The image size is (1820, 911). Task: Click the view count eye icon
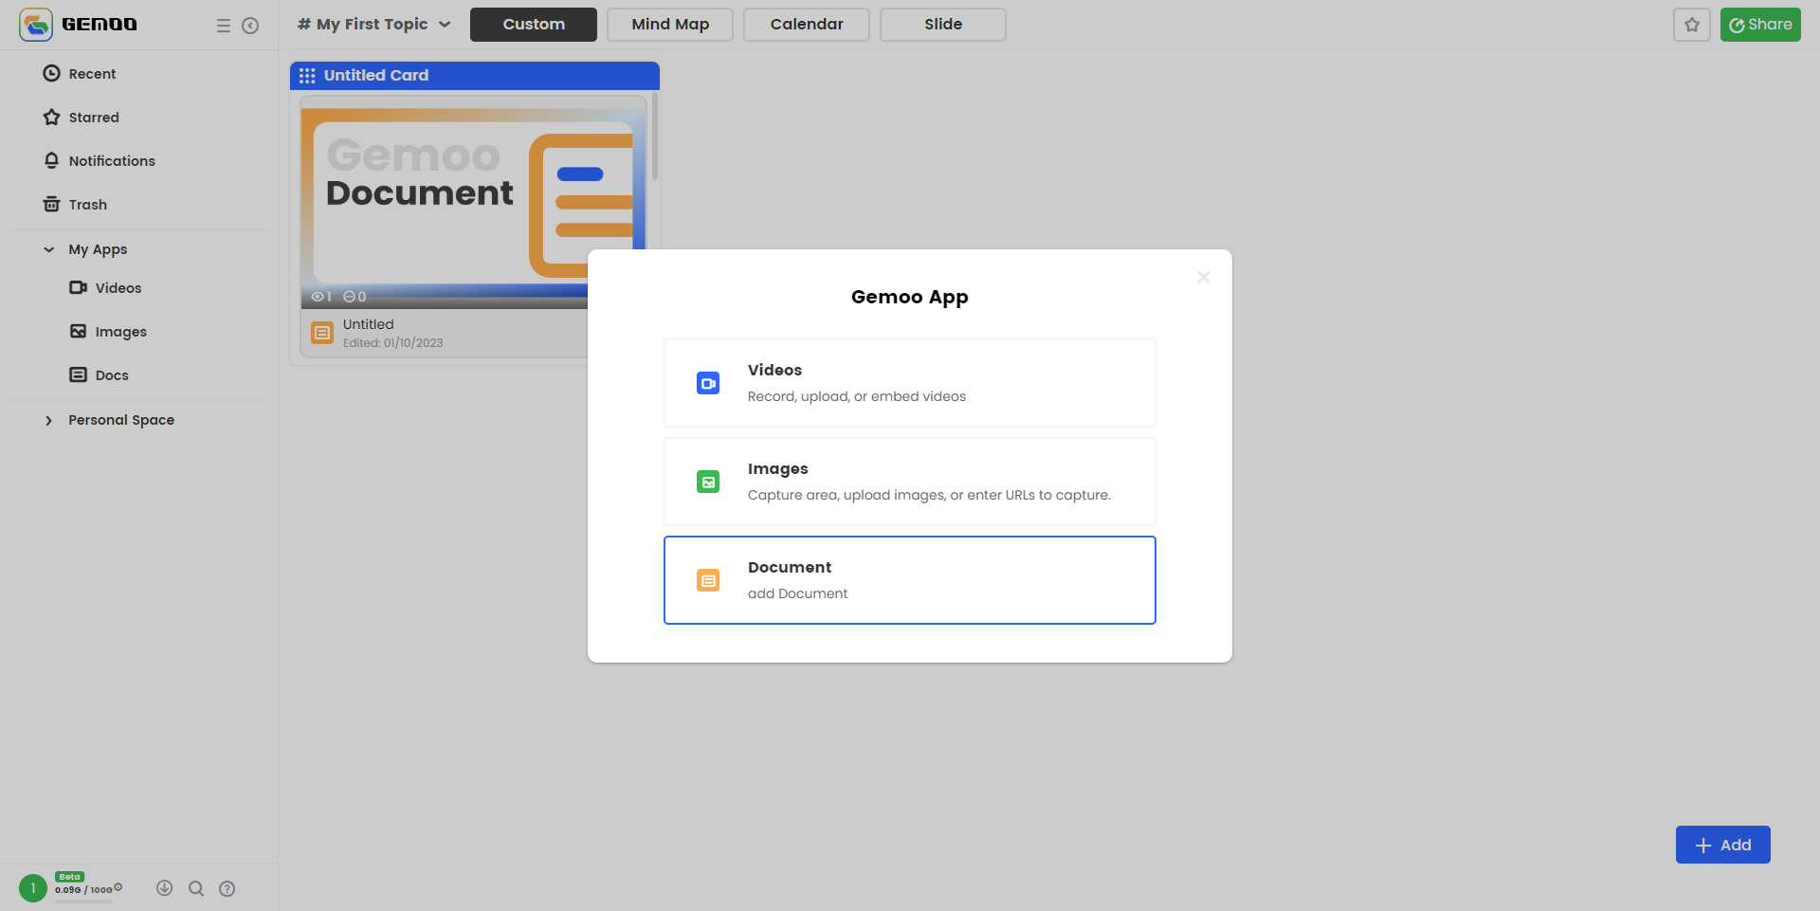(x=318, y=297)
